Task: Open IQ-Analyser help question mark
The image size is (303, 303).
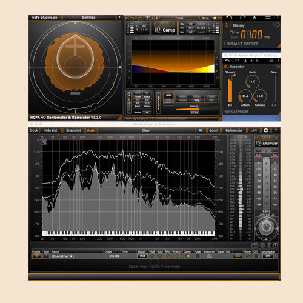Action: tap(276, 130)
